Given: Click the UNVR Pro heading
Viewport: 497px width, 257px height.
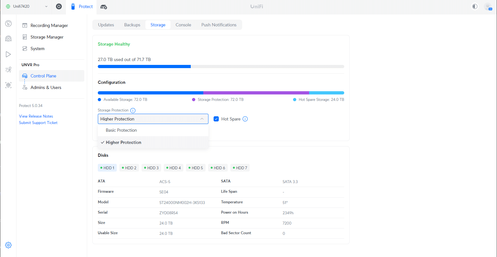Looking at the screenshot, I should point(30,65).
